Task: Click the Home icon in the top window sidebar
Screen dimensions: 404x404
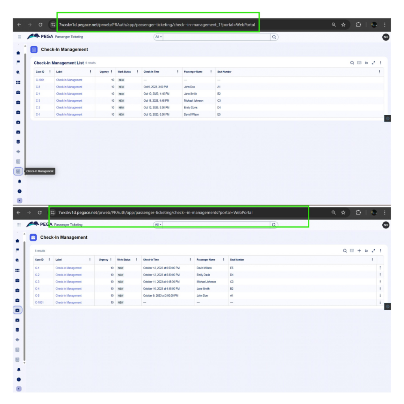Action: 18,53
